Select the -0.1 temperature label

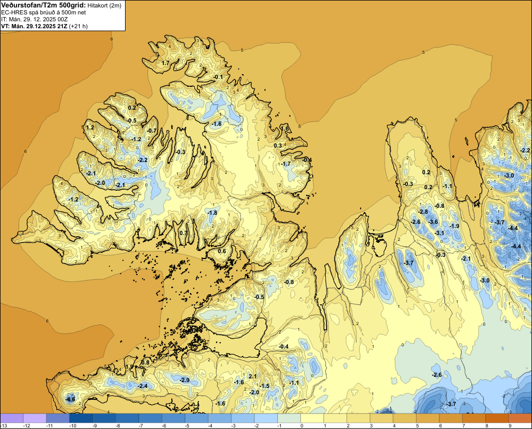click(218, 77)
